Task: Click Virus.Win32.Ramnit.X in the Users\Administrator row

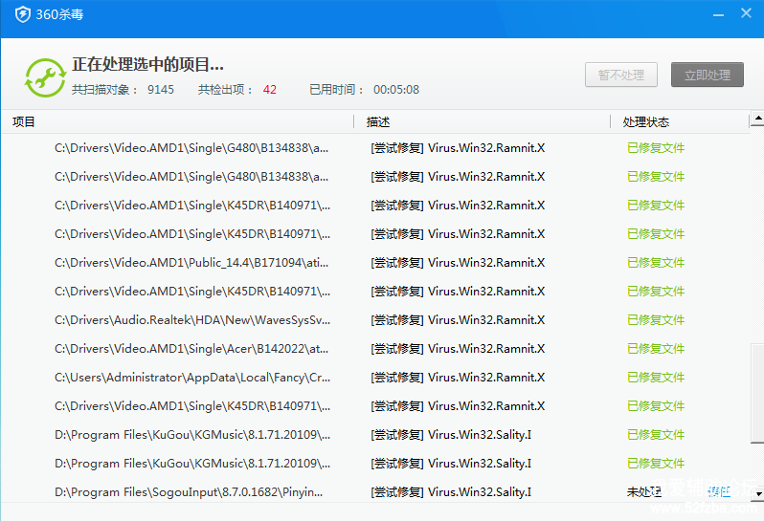Action: (486, 378)
